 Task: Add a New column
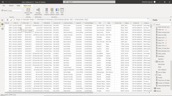coord(57,12)
